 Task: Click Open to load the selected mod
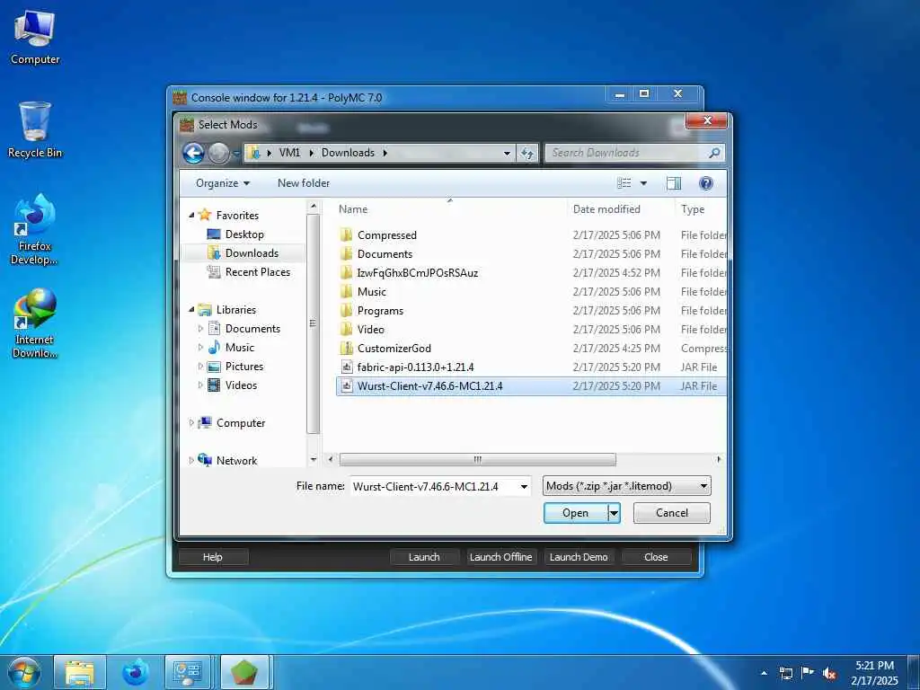tap(576, 513)
